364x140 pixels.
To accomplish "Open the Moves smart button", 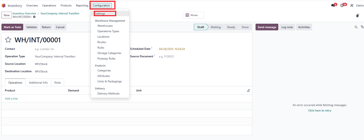I will [193, 15].
